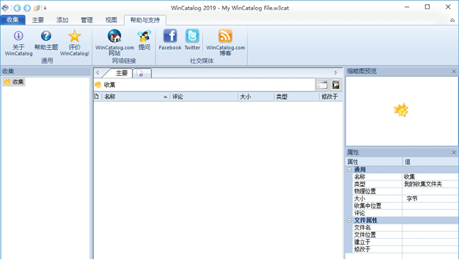Screen dimensions: 459x269
Task: Select the 收集中位置 property row
Action: 405,206
